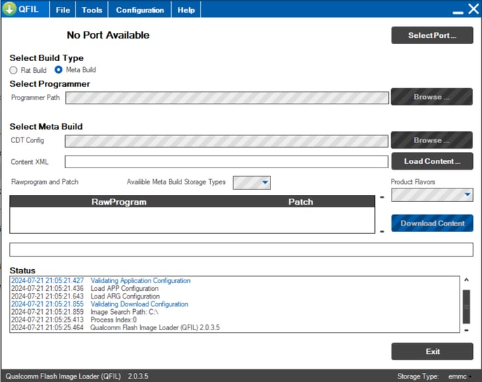This screenshot has width=482, height=382.
Task: Select the 'Validating Application Configuration' log line
Action: coord(101,280)
